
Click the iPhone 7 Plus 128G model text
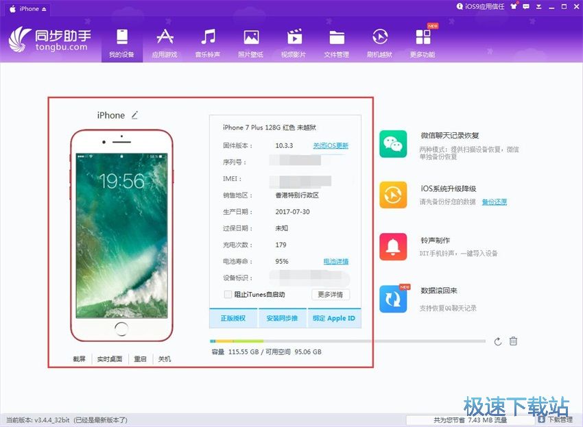[x=270, y=127]
